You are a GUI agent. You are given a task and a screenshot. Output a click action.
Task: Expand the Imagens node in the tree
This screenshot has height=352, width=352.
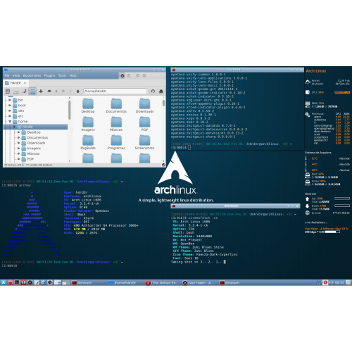tap(19, 149)
